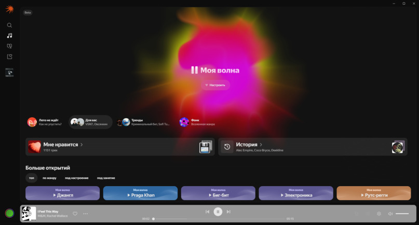Screen dimensions: 419x225
Task: Like the current track with heart icon
Action: point(75,214)
